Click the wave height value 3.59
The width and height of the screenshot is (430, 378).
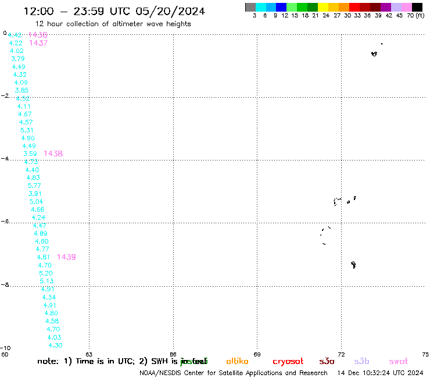tap(30, 154)
